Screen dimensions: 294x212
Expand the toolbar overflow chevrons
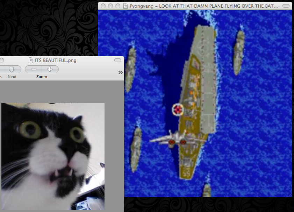click(x=120, y=72)
